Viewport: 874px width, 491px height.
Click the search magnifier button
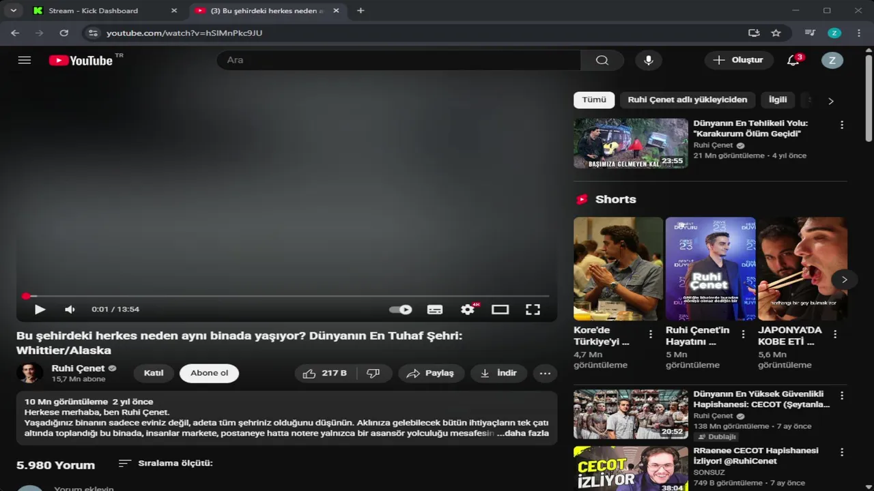tap(602, 60)
